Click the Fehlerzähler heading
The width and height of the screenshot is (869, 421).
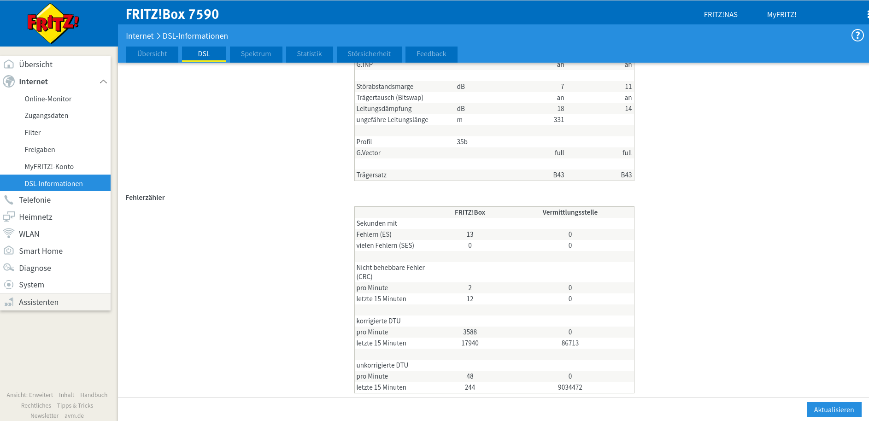(x=145, y=198)
